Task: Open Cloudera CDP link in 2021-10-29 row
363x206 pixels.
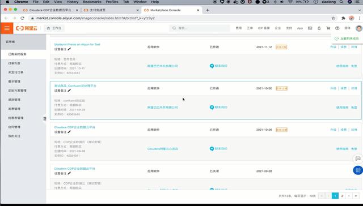Action: 74,127
